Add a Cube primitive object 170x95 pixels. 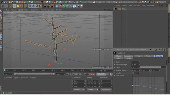pyautogui.click(x=57, y=6)
